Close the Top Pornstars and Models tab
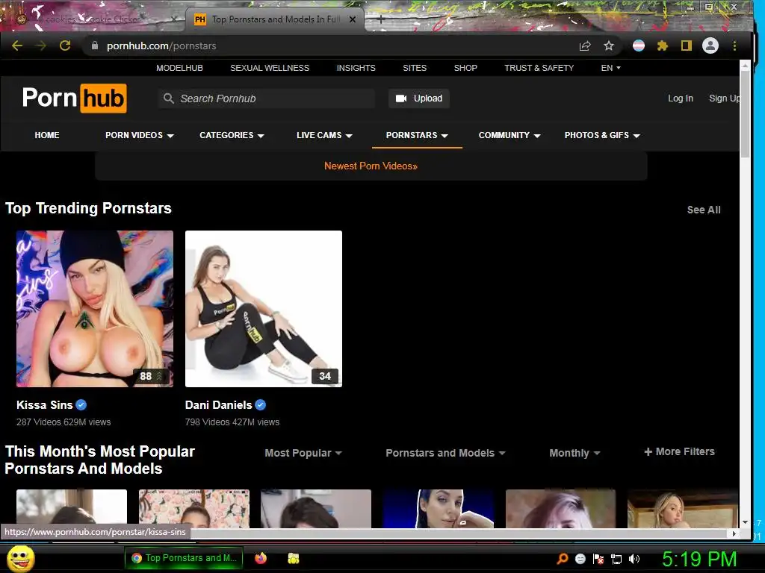Screen dimensions: 765x573 tap(353, 19)
